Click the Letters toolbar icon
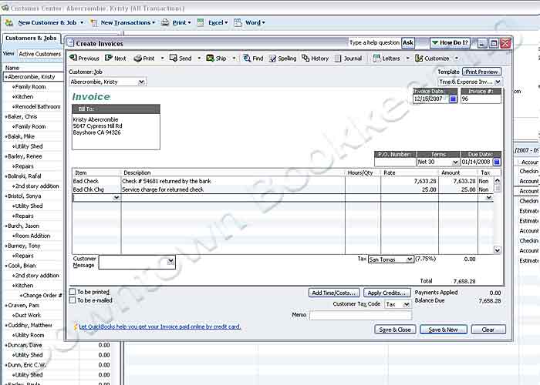 click(386, 58)
